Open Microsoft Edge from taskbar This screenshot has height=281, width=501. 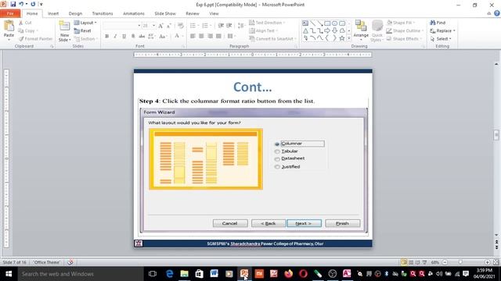[x=169, y=274]
